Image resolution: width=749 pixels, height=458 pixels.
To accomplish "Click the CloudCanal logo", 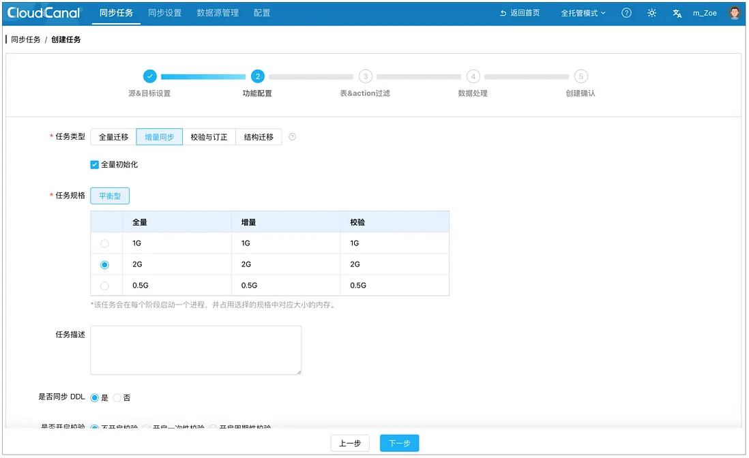I will pos(44,13).
